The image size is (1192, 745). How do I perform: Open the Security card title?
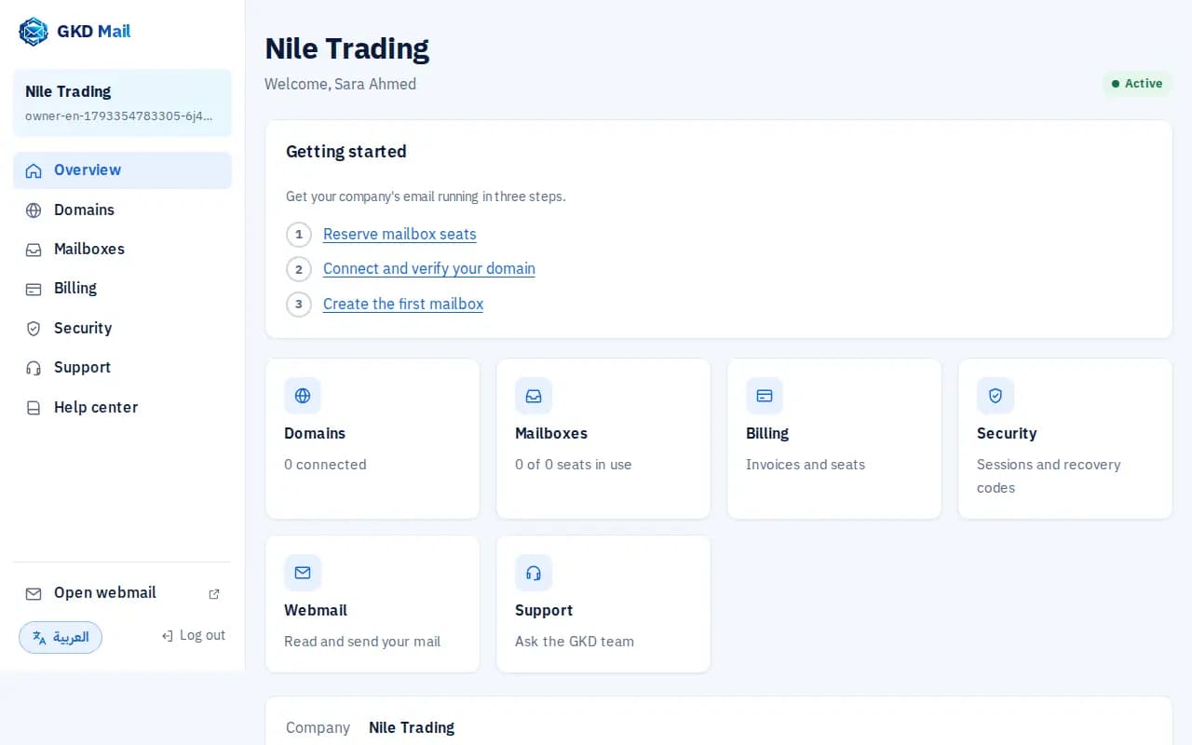coord(1007,434)
